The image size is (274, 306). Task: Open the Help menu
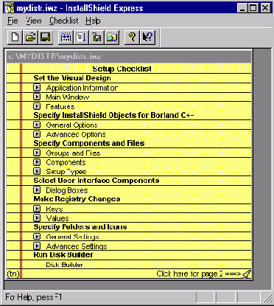[93, 21]
